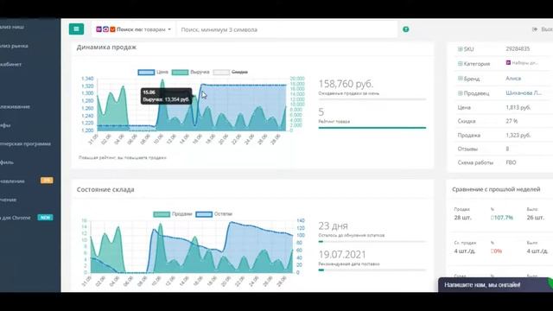This screenshot has width=553, height=311.
Task: Toggle the sidebar with the green hamburger button
Action: pos(76,29)
